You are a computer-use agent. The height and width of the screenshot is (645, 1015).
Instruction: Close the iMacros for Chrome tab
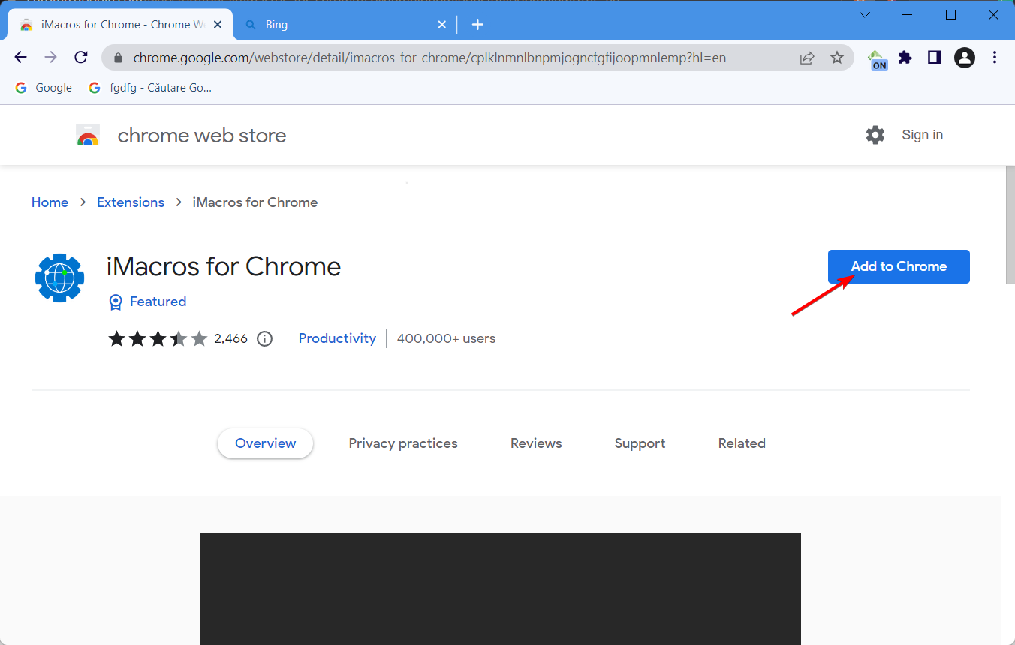(x=218, y=25)
